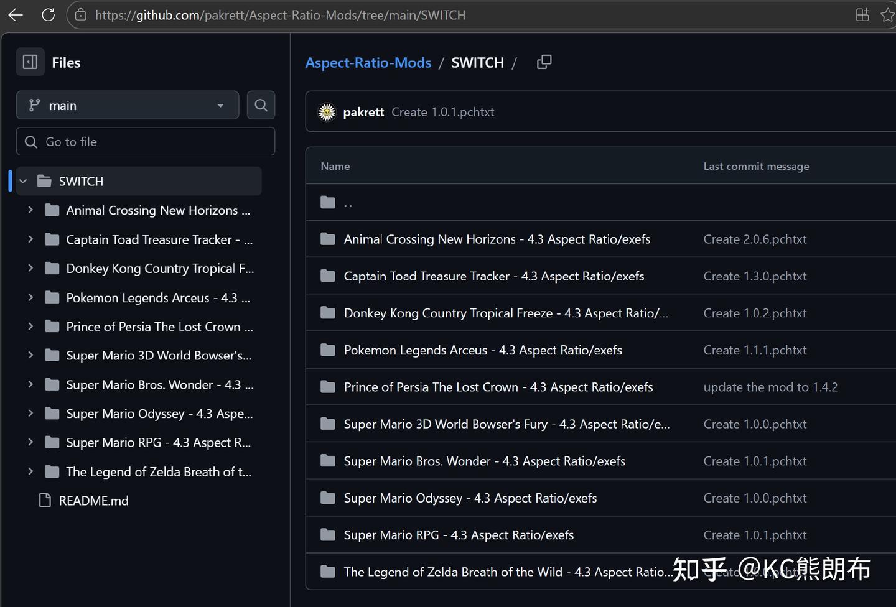Click the Zelda Breath of the Wild folder icon in table
This screenshot has height=607, width=896.
[x=328, y=572]
